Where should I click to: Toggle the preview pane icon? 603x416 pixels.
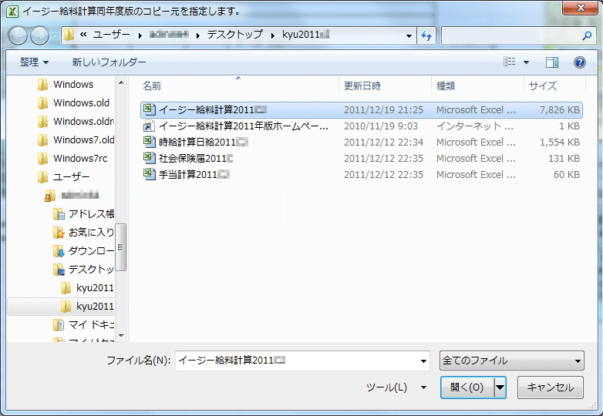click(x=552, y=62)
